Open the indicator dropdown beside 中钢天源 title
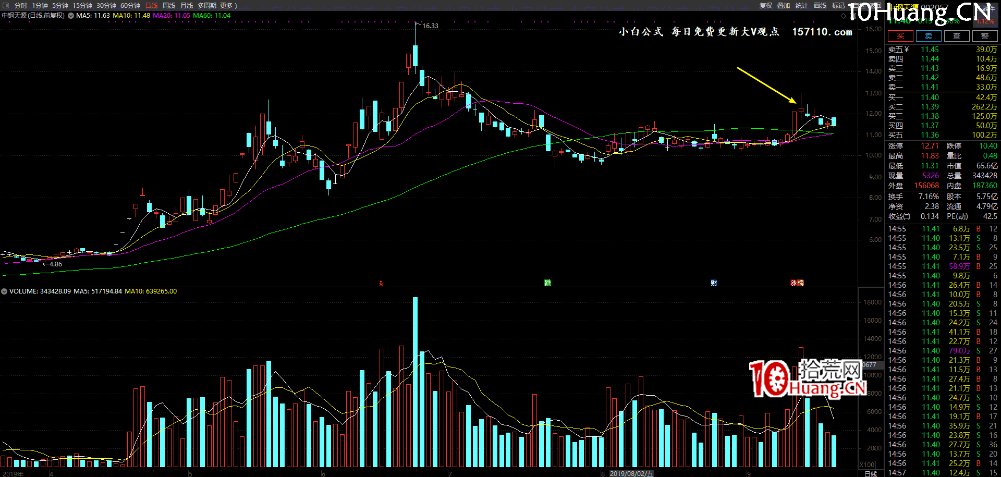The image size is (1001, 477). [x=71, y=16]
